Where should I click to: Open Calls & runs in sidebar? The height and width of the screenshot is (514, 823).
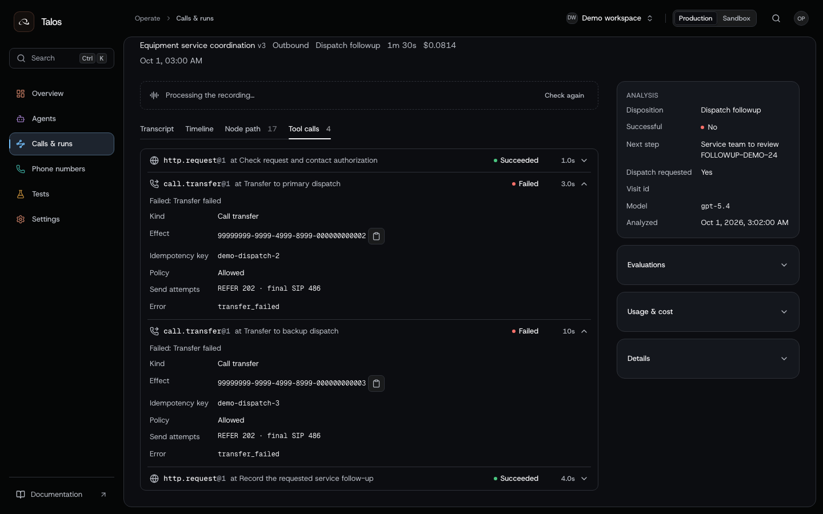pos(62,144)
